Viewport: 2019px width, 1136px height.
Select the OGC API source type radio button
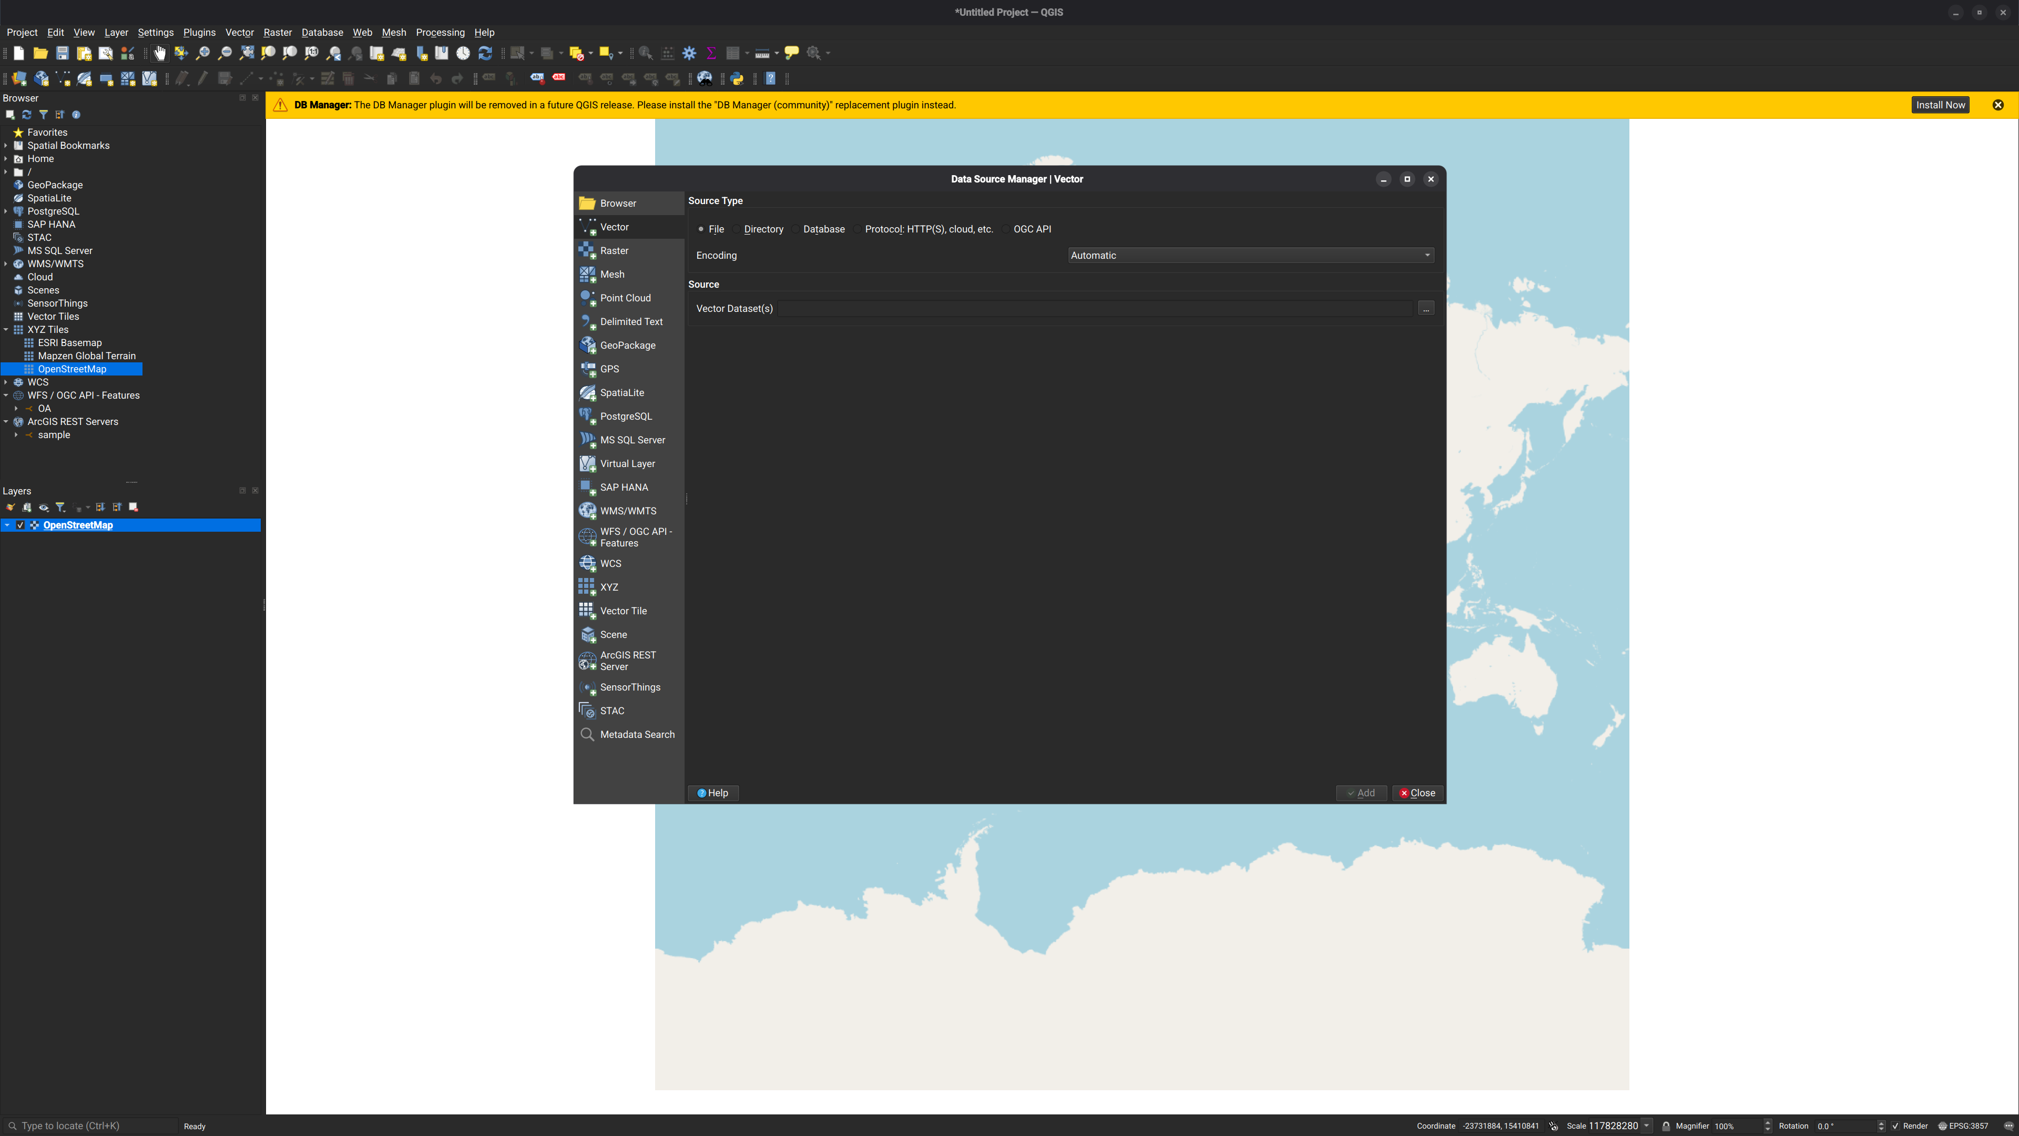[1006, 229]
